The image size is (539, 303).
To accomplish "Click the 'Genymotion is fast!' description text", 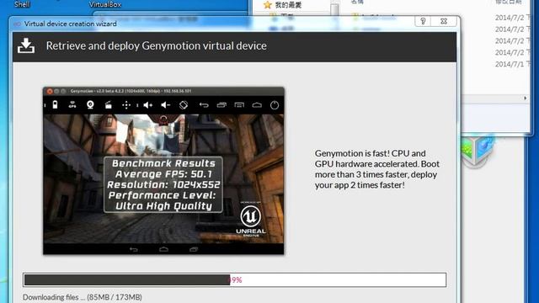I will tap(377, 169).
